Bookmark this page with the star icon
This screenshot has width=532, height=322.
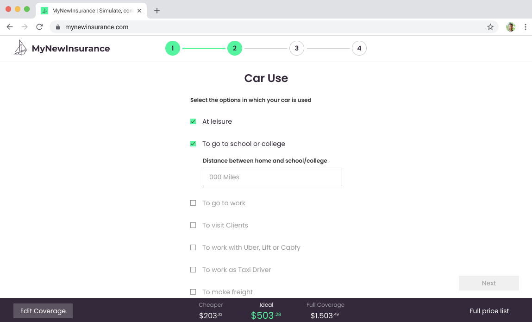pos(490,27)
